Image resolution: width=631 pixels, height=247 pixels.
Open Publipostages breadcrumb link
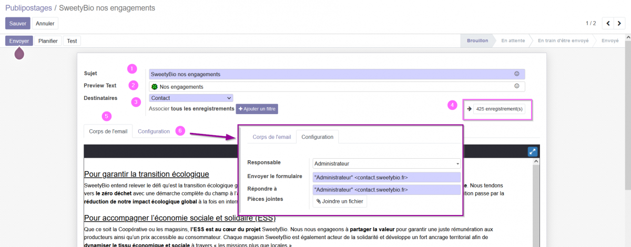click(28, 8)
